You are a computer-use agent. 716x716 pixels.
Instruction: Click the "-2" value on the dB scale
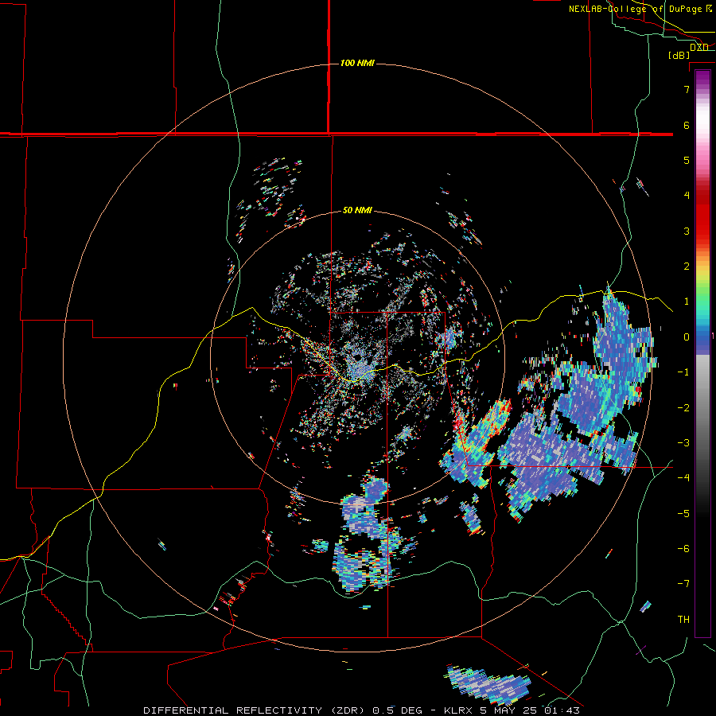point(683,408)
